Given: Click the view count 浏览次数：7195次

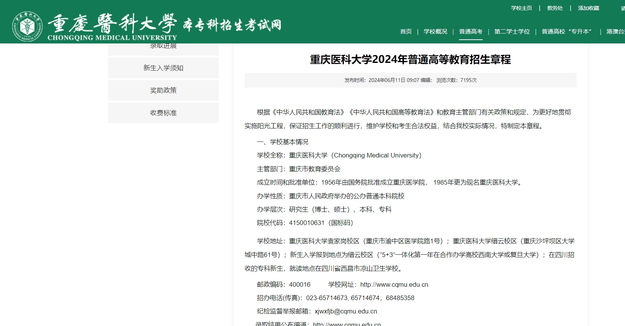Looking at the screenshot, I should pyautogui.click(x=456, y=80).
